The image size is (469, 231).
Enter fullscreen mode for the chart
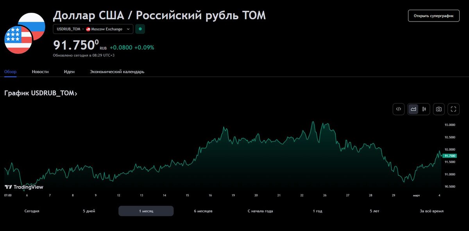453,109
